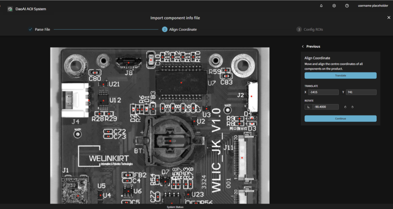Rotate the coordinates clockwise using the arrow icon

click(345, 107)
